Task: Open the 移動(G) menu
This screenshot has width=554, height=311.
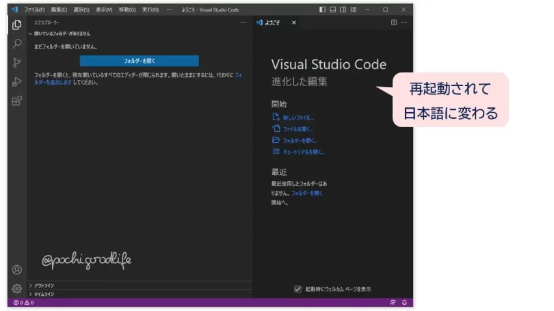Action: (127, 10)
